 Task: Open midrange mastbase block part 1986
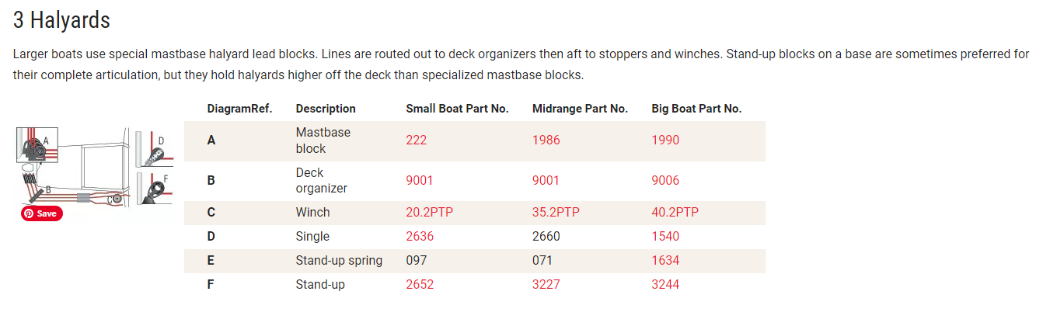pyautogui.click(x=546, y=140)
